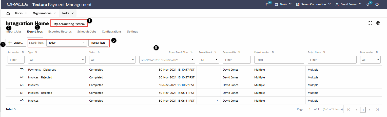Screen dimensions: 387x117
Task: Go to home via the house icon
Action: [8, 13]
